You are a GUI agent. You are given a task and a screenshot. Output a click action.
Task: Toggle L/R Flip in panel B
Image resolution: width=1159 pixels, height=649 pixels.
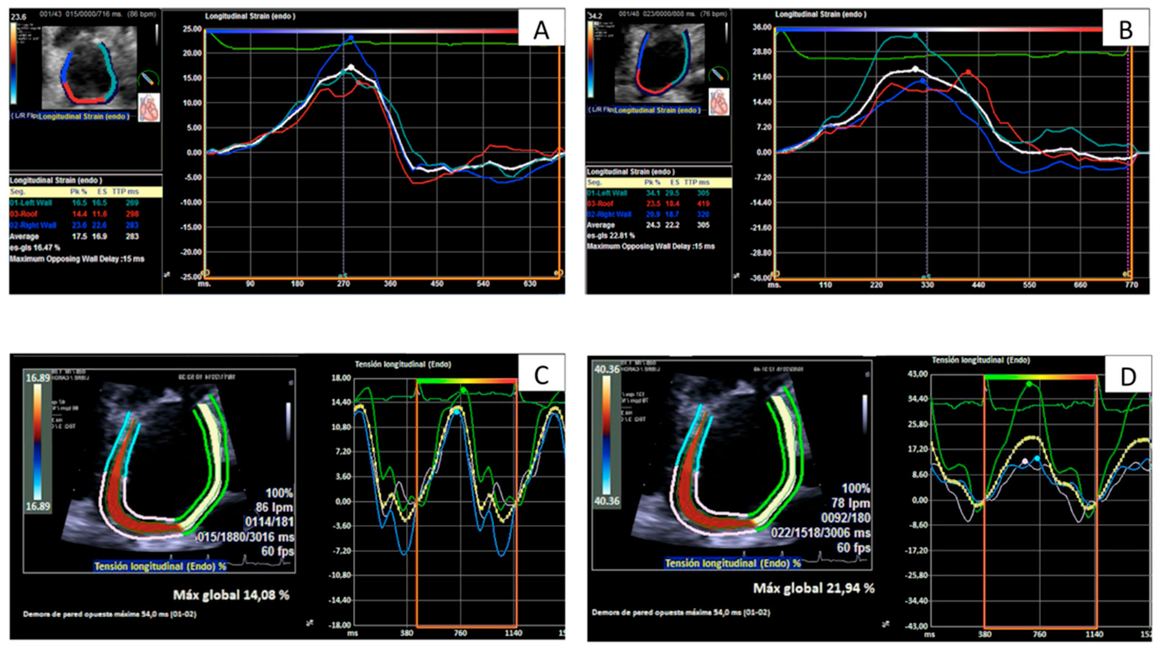(601, 110)
